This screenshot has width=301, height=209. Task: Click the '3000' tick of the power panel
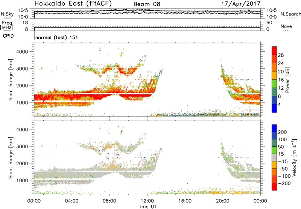click(22, 69)
